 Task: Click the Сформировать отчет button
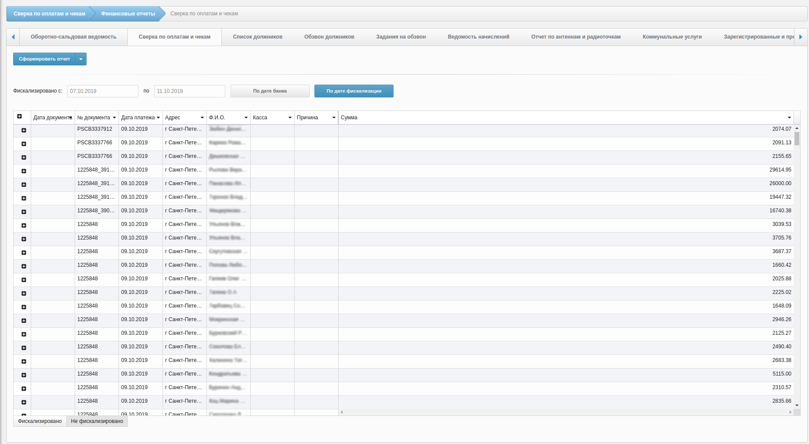click(44, 59)
